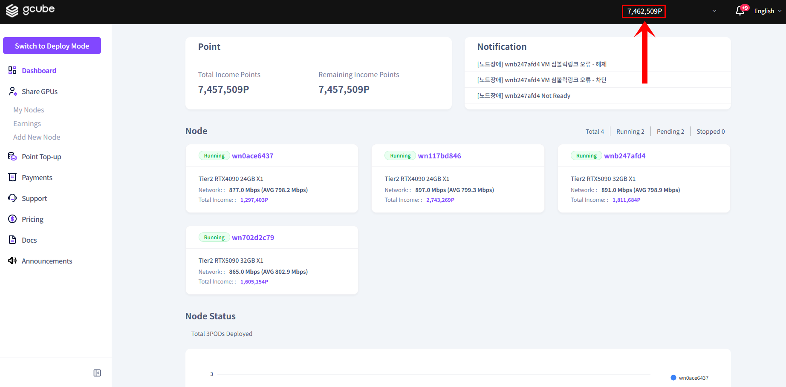Click Running badge on wn117bd846
The height and width of the screenshot is (387, 786).
[x=400, y=155]
